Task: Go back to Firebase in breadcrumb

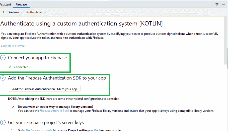Action: pos(13,12)
